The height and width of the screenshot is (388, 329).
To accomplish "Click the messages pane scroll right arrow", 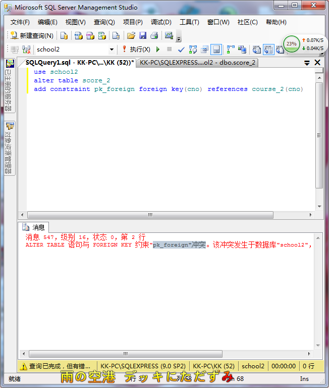I will [309, 354].
